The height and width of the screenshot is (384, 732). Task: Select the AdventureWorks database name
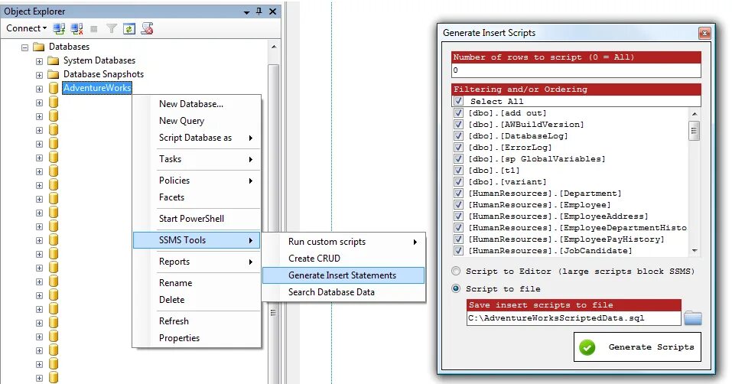[97, 88]
